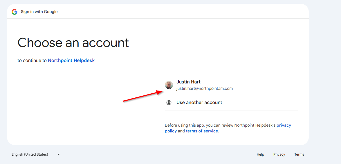Image resolution: width=341 pixels, height=164 pixels.
Task: Select the English (United States) language selector
Action: (30, 154)
